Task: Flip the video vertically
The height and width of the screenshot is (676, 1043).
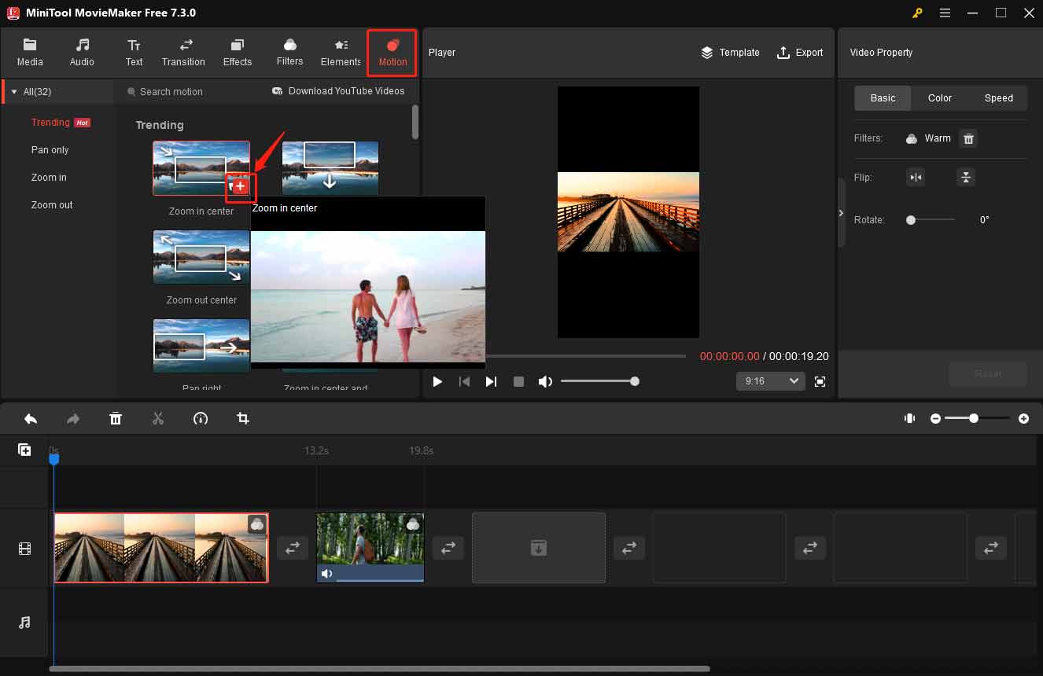Action: point(966,178)
